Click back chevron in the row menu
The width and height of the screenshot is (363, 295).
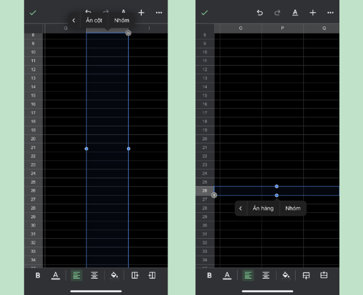point(241,209)
